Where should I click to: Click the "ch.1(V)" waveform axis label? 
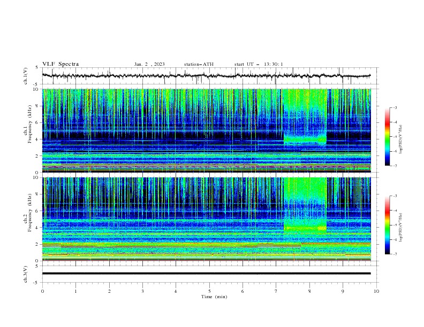coord(26,76)
